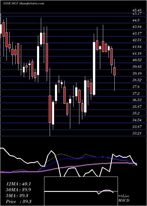147x206 pixels.
Task: Click the tall white candle rising to 42.51
Action: (x=94, y=68)
